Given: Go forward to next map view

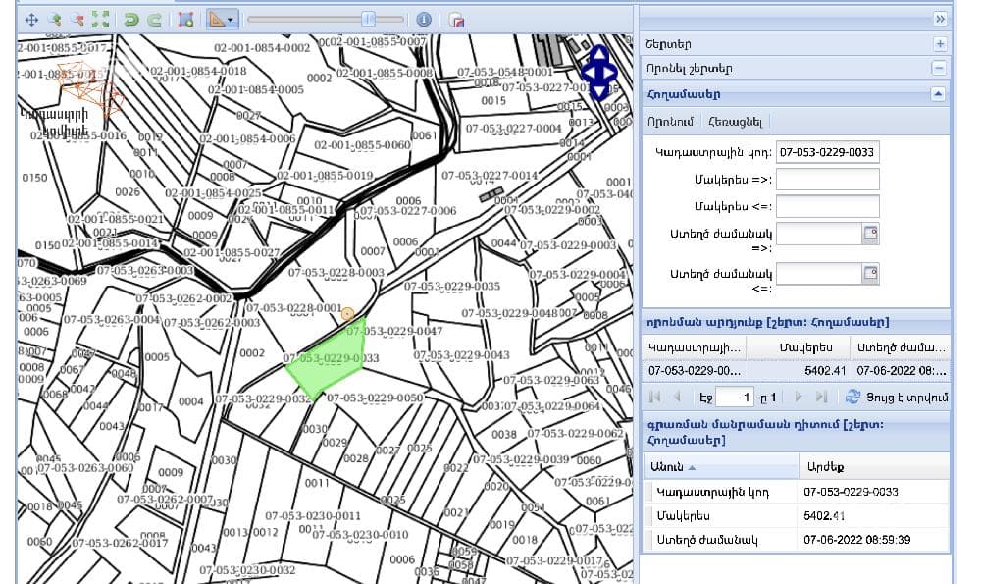Looking at the screenshot, I should [x=154, y=20].
